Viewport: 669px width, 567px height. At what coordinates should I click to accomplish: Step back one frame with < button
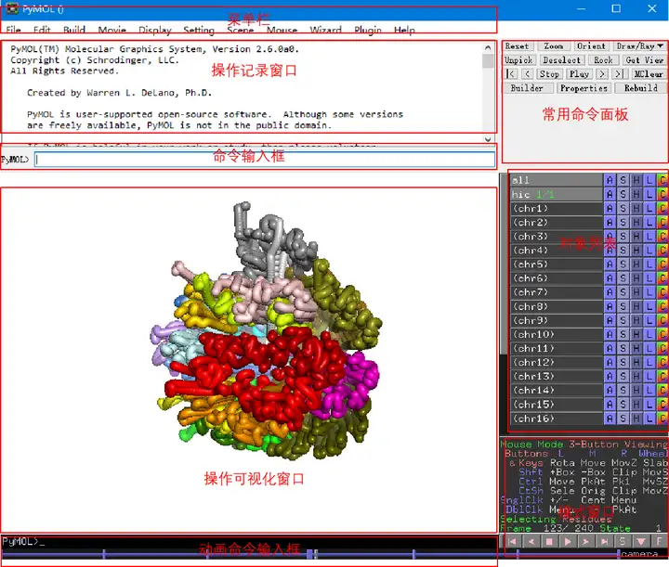528,74
